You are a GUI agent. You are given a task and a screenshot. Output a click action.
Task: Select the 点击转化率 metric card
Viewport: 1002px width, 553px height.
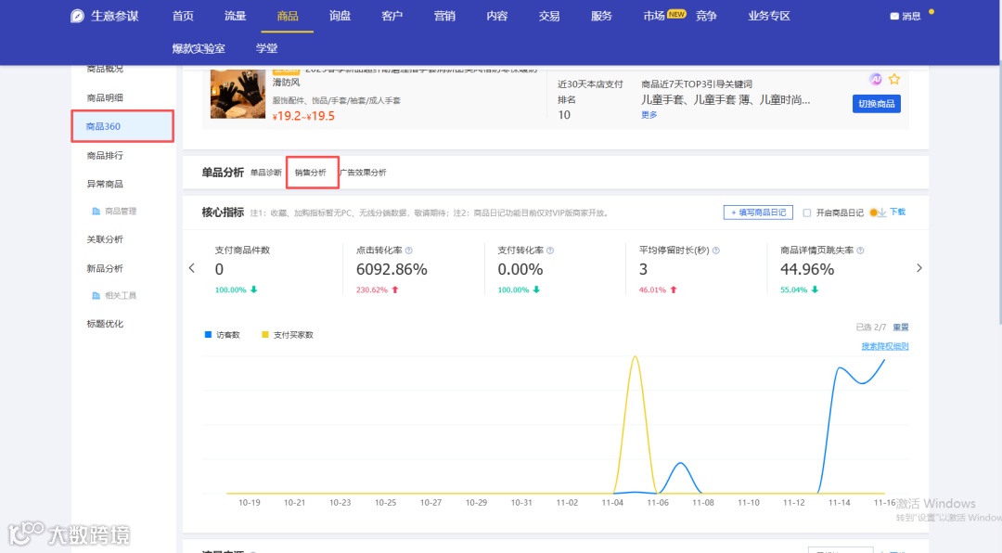(412, 270)
